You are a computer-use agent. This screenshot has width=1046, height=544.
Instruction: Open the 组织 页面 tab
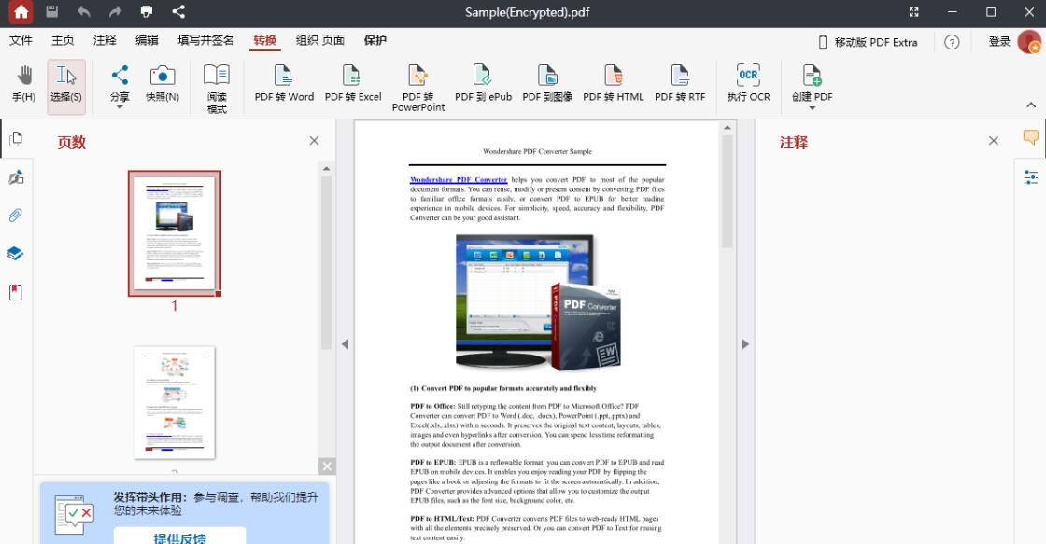(320, 41)
